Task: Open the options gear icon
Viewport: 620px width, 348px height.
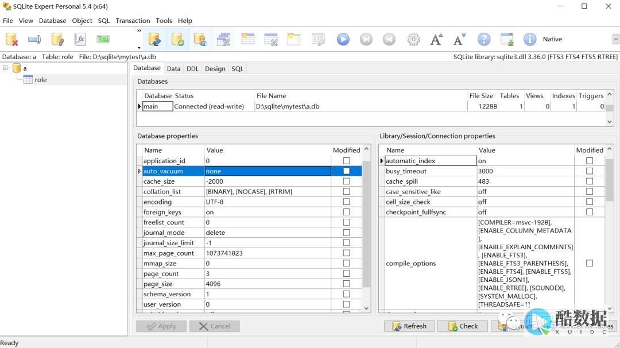Action: tap(413, 39)
